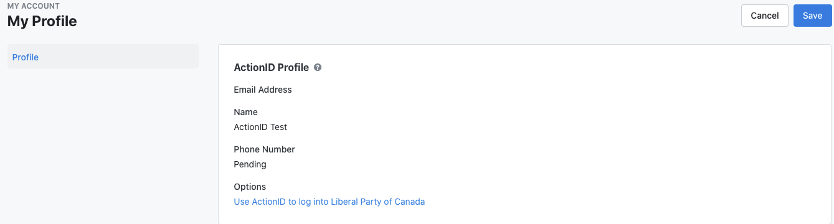Screen dimensions: 834x224
Task: Click the Phone Number field label
Action: 264,149
